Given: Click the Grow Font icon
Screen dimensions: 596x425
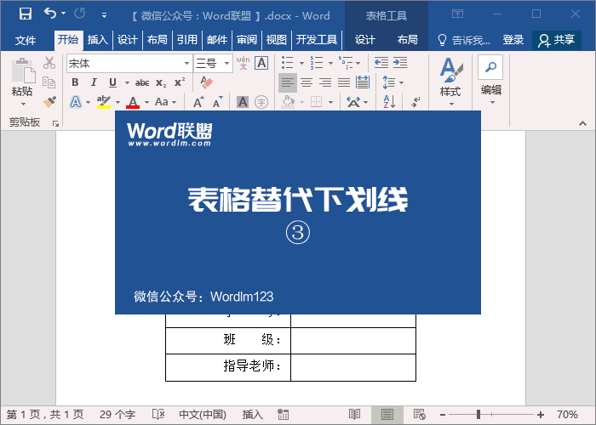Looking at the screenshot, I should [198, 102].
